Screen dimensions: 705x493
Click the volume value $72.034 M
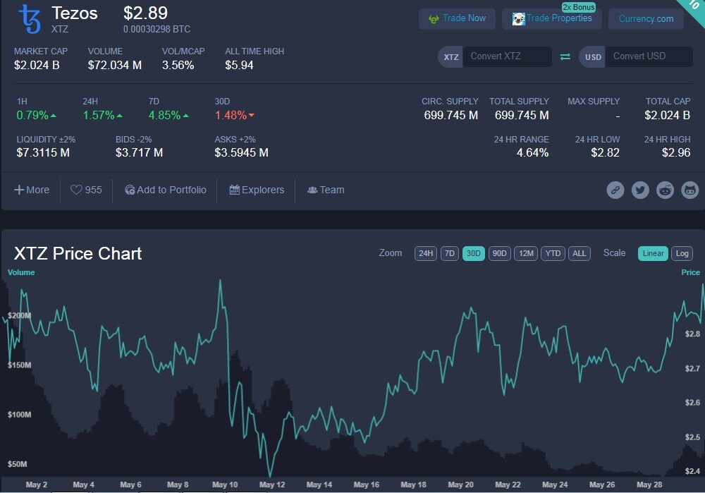(115, 65)
